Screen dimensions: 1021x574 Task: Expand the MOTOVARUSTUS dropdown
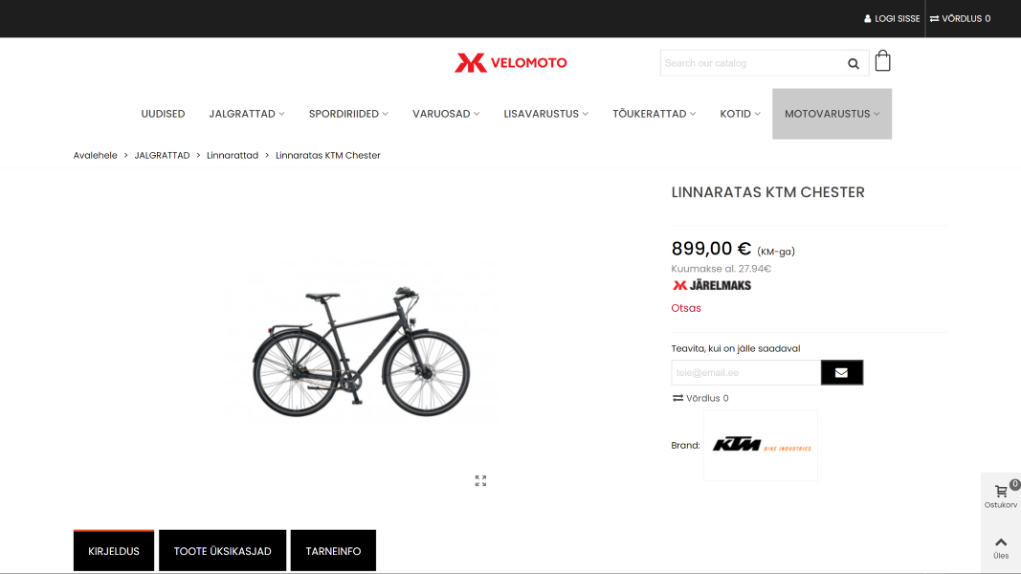coord(832,113)
